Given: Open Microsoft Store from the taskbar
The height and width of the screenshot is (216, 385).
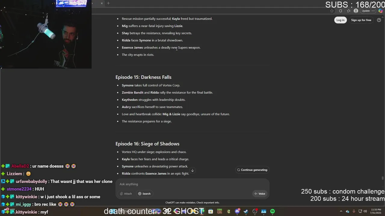Looking at the screenshot, I should (211, 211).
